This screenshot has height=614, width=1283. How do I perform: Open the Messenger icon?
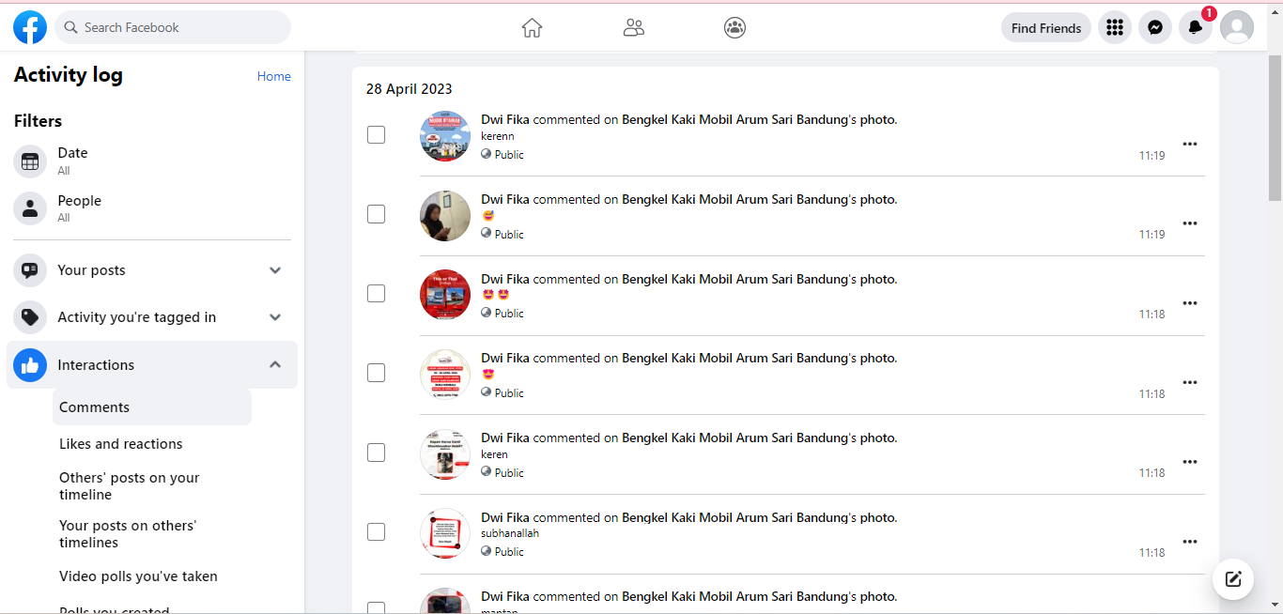coord(1155,28)
